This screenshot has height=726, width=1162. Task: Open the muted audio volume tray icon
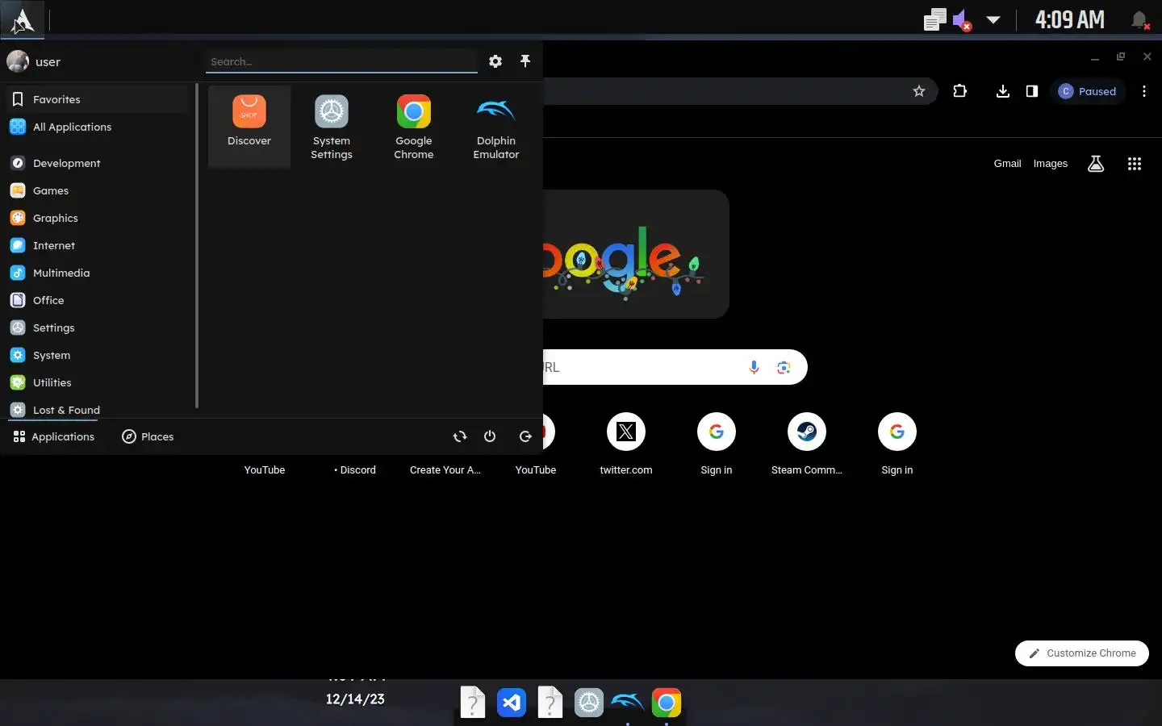coord(962,19)
